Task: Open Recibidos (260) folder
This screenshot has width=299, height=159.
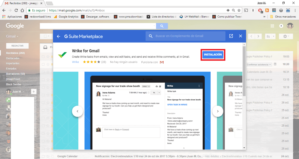Action: (x=15, y=53)
